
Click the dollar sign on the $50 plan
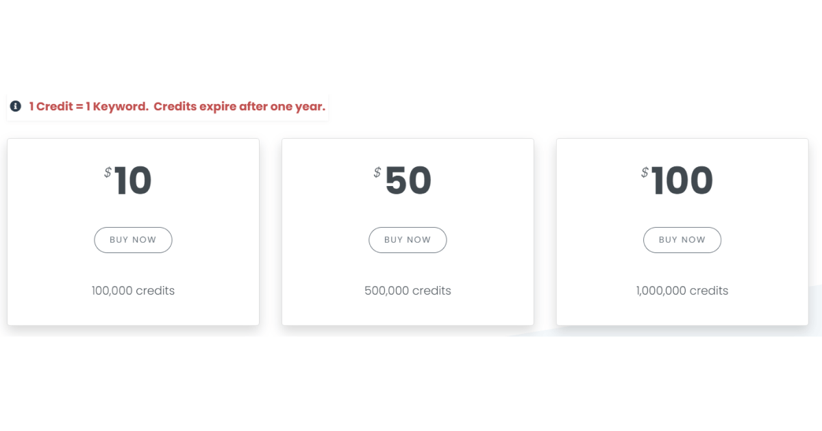377,172
